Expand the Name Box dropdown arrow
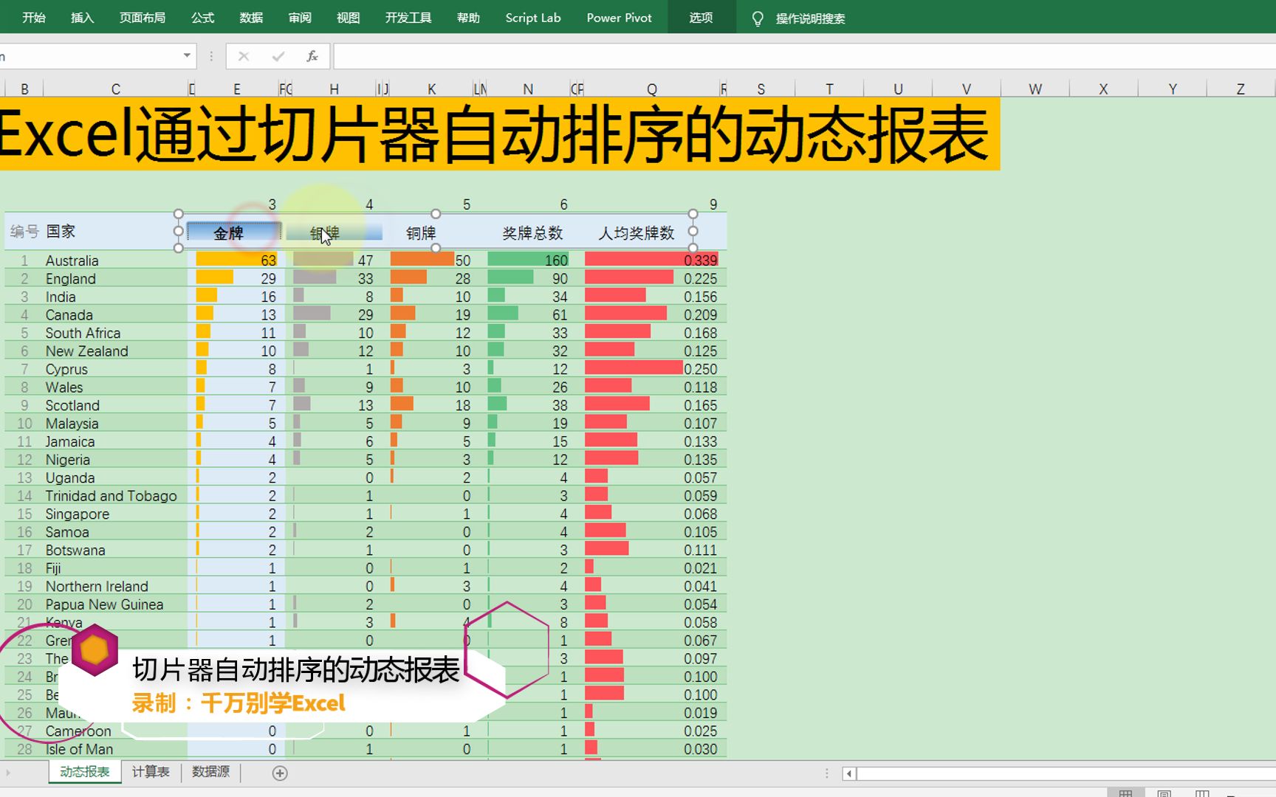This screenshot has width=1276, height=797. click(x=187, y=56)
